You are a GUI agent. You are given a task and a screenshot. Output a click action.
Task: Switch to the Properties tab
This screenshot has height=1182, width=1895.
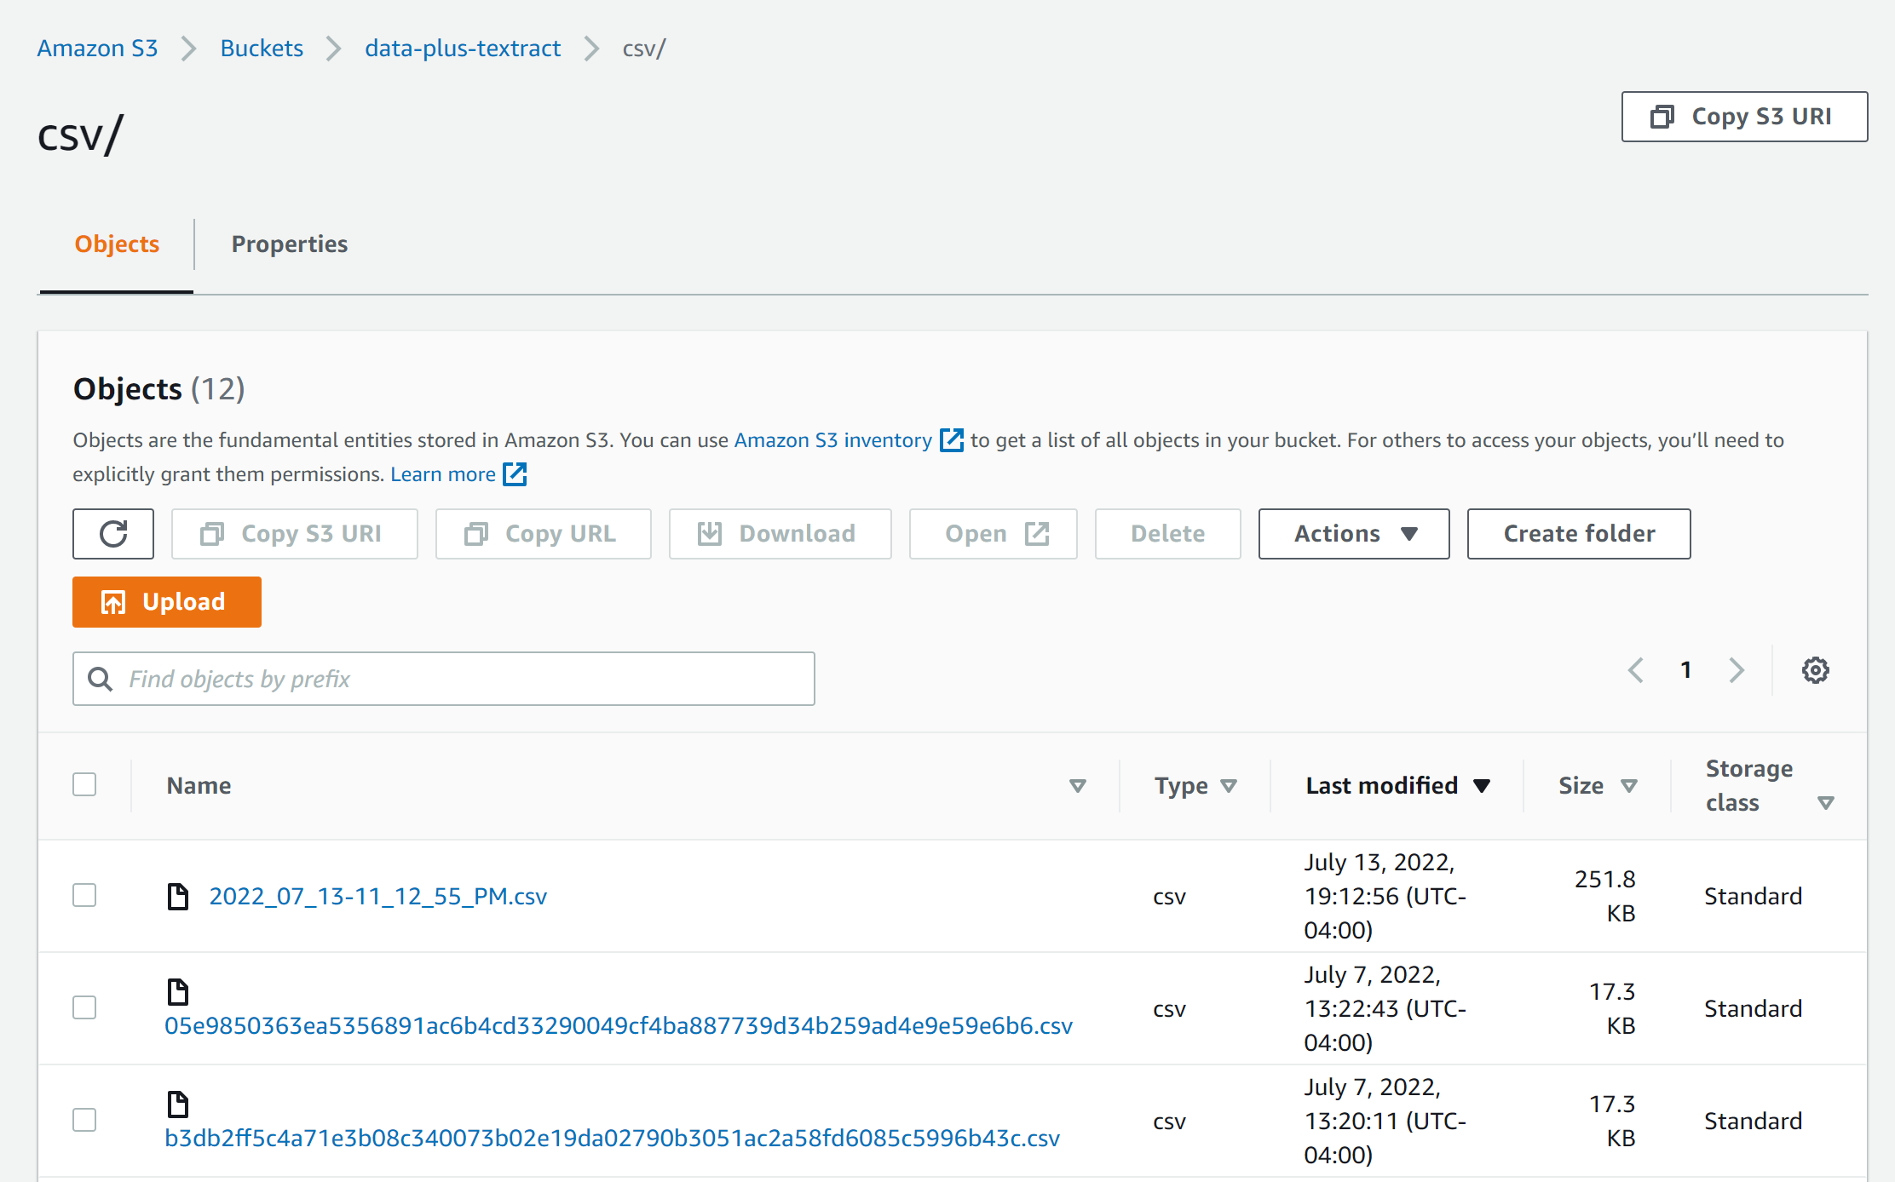click(289, 244)
